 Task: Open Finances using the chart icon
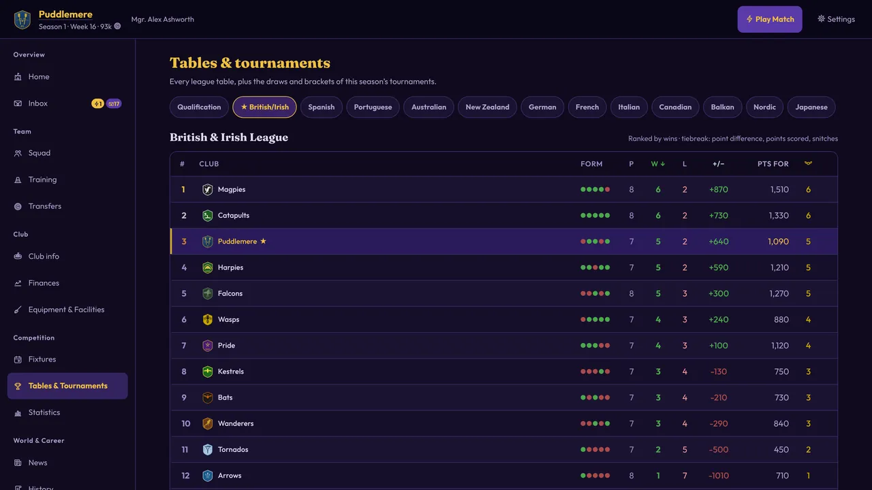tap(18, 283)
